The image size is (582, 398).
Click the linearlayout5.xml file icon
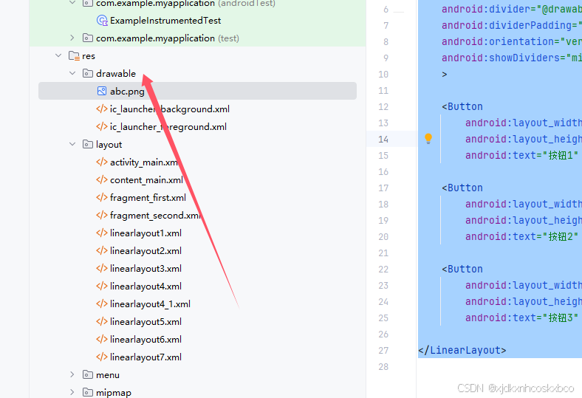point(102,322)
